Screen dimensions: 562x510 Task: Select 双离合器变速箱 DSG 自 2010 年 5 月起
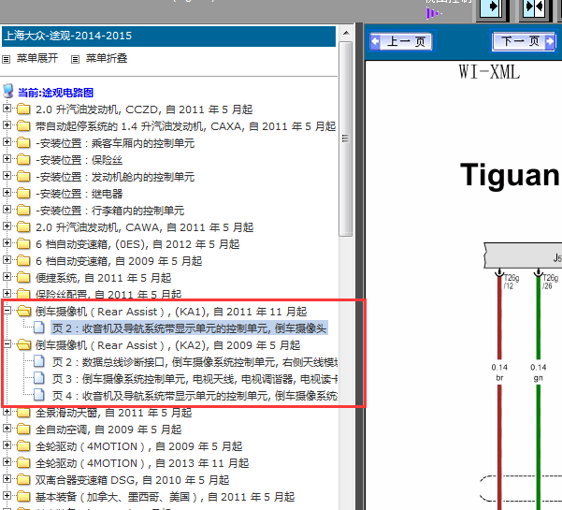click(132, 480)
